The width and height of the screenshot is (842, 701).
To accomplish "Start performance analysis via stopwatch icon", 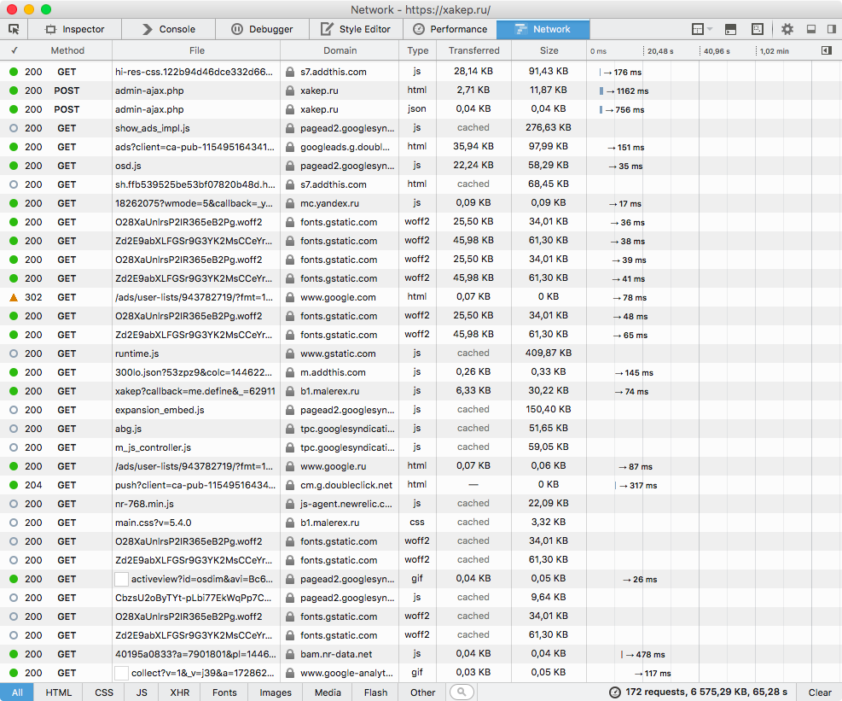I will click(x=615, y=692).
